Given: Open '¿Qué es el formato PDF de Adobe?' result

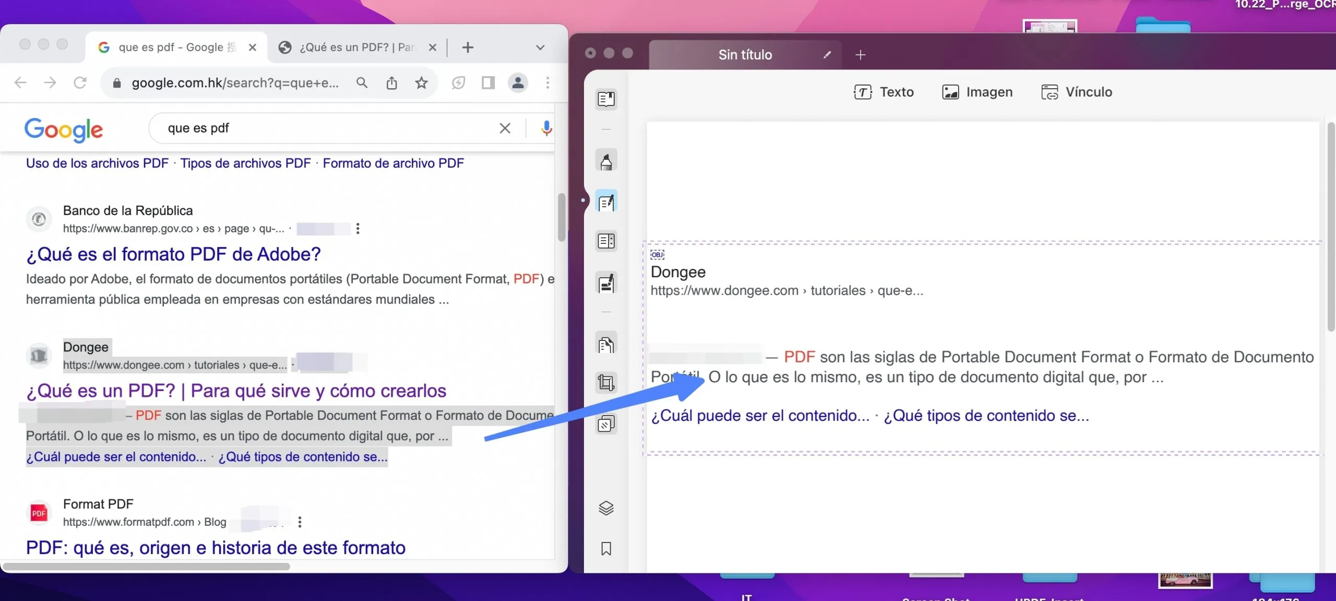Looking at the screenshot, I should click(x=173, y=254).
